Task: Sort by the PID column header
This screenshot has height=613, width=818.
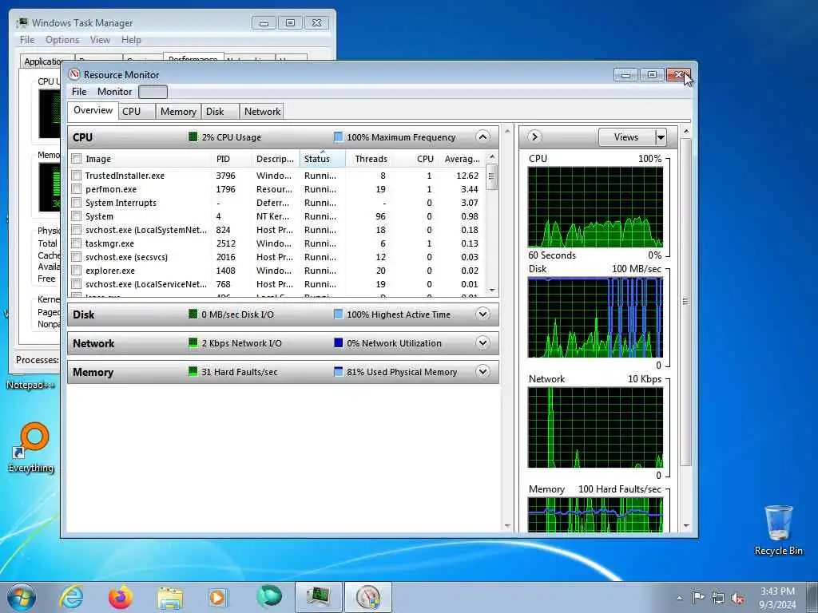Action: pyautogui.click(x=231, y=159)
